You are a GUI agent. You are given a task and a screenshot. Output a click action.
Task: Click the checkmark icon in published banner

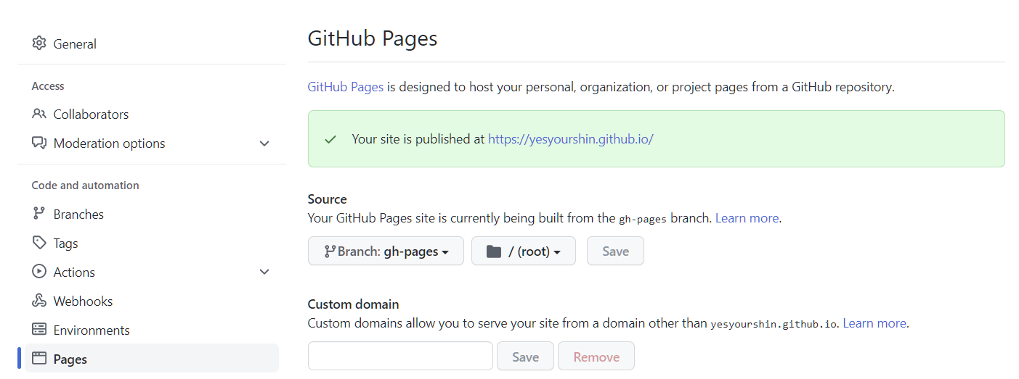330,139
